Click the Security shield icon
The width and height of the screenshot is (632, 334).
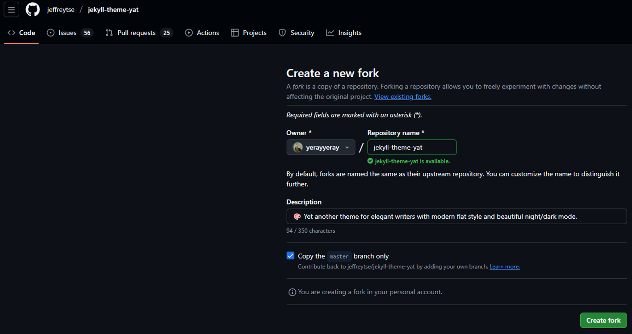(282, 32)
